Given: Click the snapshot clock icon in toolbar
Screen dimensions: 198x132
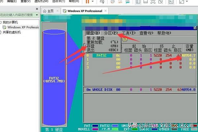Looking at the screenshot, I should click(x=113, y=2).
